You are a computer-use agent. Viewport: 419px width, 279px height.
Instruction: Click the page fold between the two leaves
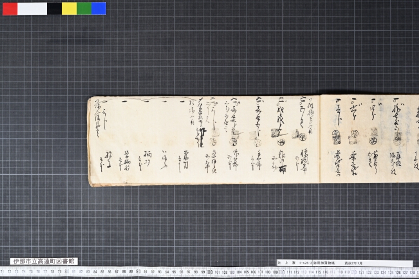coord(319,139)
